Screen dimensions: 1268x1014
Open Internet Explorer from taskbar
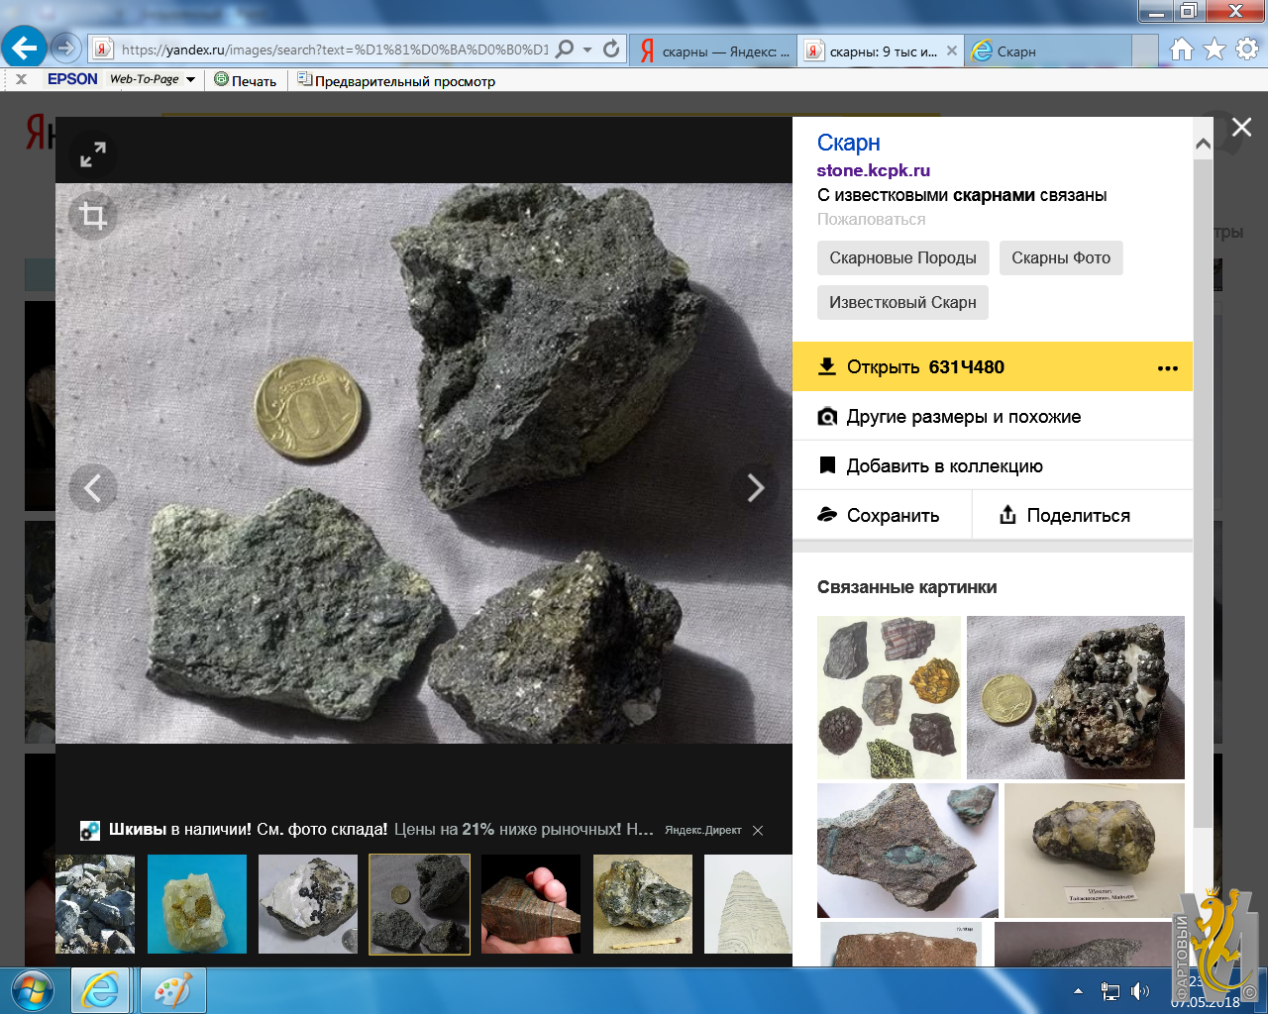(x=100, y=990)
